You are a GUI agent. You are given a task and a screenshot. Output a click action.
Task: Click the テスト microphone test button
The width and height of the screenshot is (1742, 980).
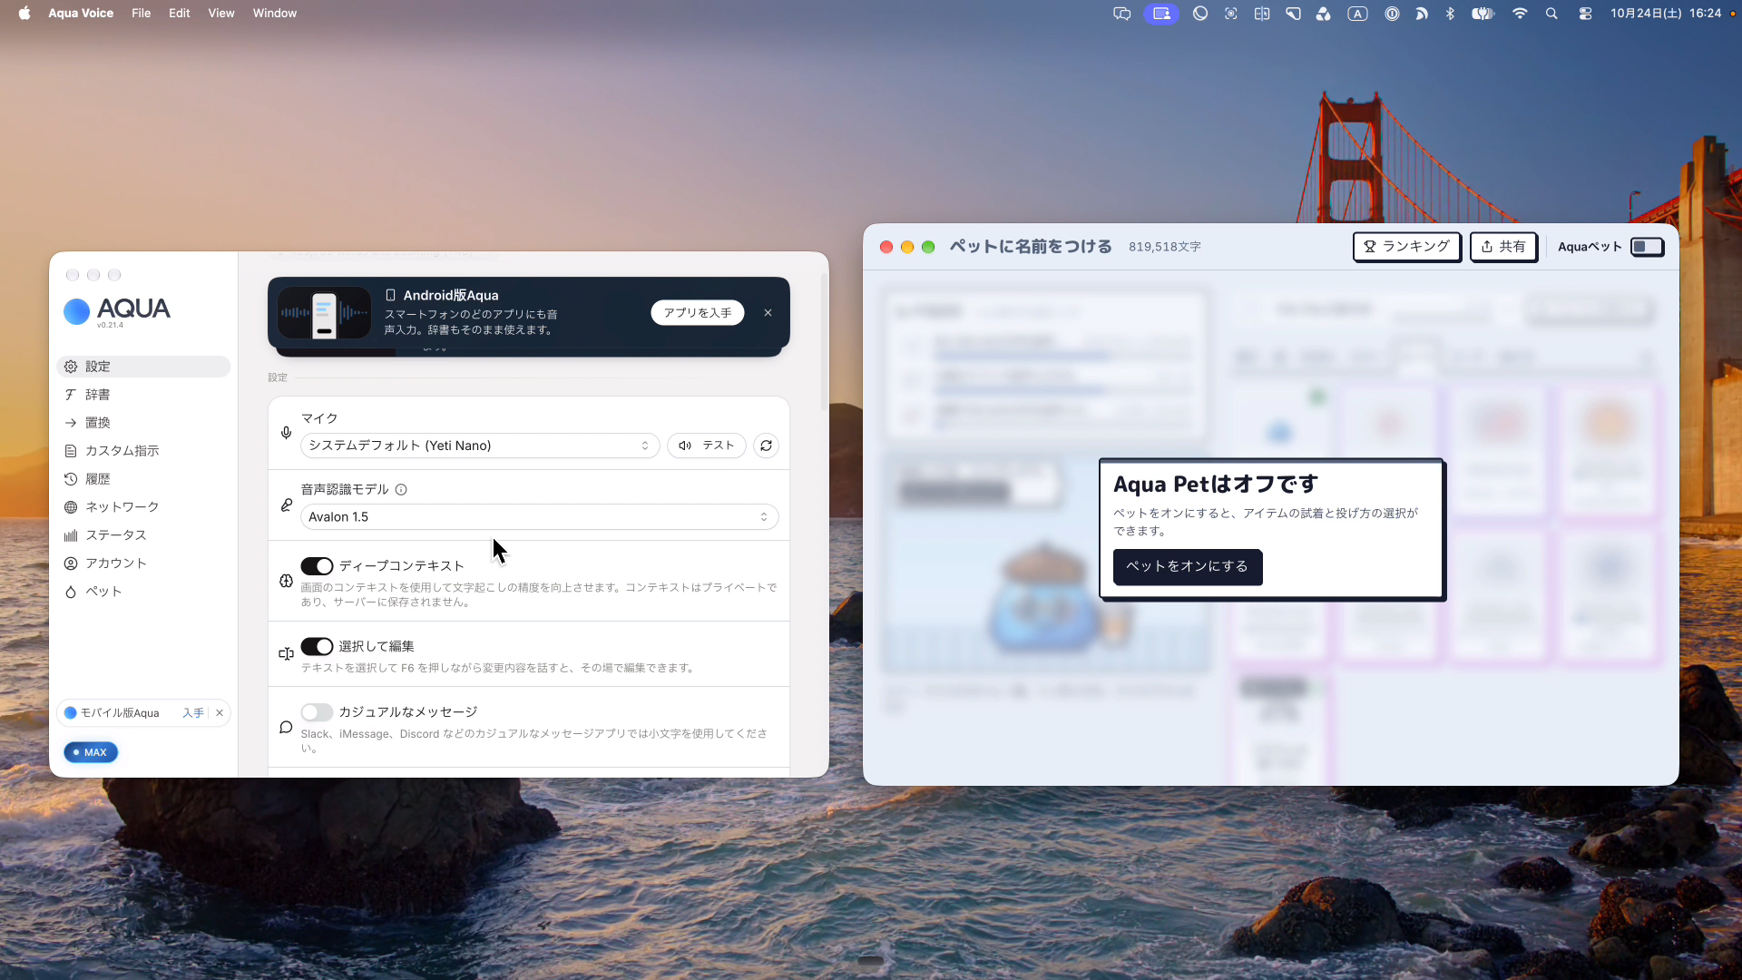[x=707, y=446]
